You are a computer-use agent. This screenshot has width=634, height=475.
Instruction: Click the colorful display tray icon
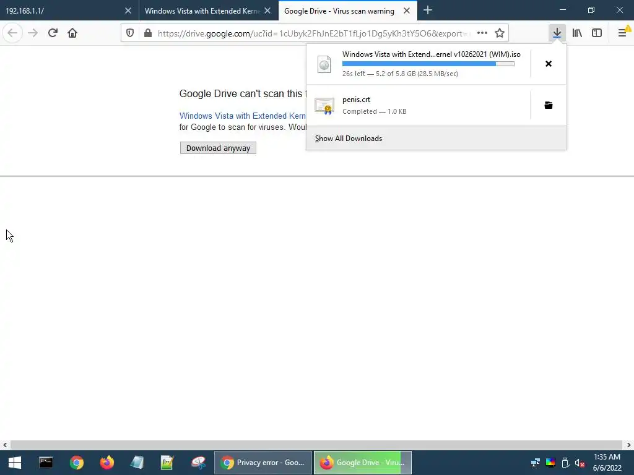[550, 463]
